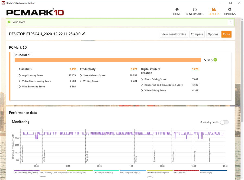Click the green Valid score checkmark icon
Viewport: 244px width, 180px height.
(9, 22)
